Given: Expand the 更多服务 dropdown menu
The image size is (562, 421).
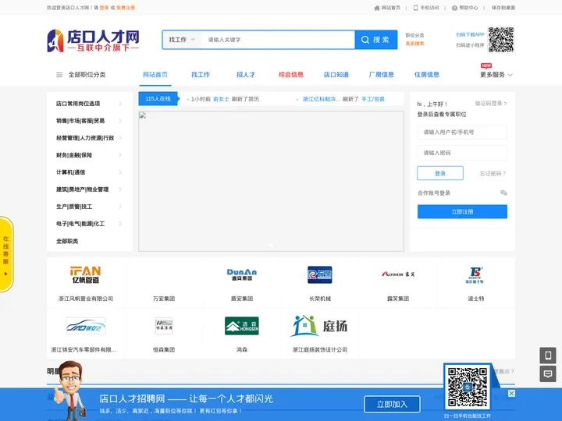Looking at the screenshot, I should click(x=496, y=75).
